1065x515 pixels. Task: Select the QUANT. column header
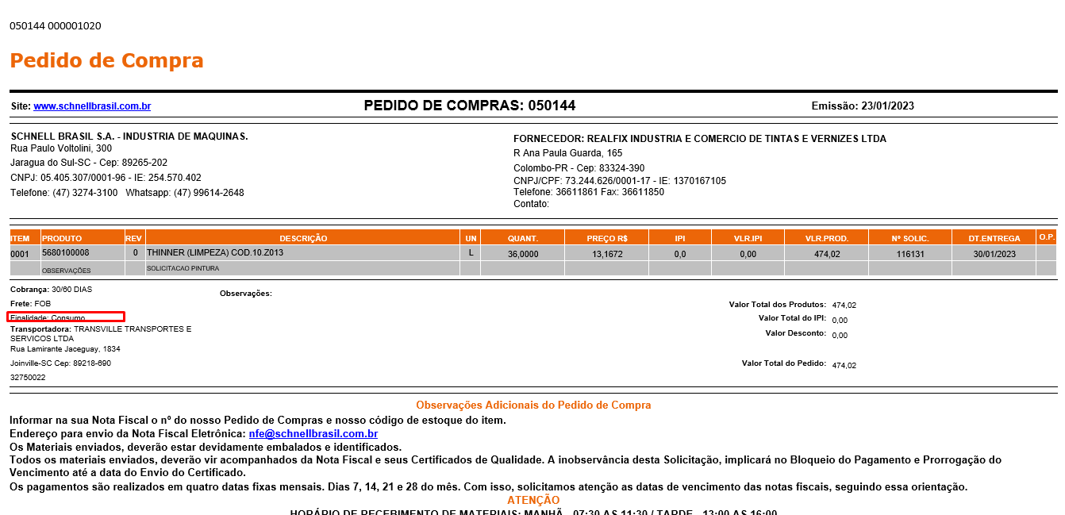coord(523,238)
